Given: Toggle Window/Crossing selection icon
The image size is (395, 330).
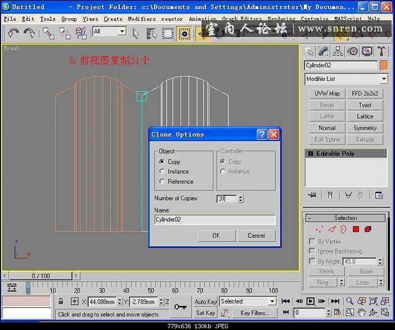Looking at the screenshot, I should [x=185, y=34].
